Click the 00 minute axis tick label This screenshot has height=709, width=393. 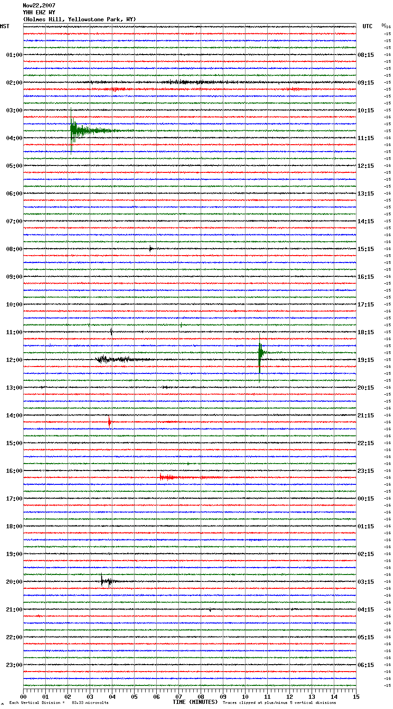(23, 697)
